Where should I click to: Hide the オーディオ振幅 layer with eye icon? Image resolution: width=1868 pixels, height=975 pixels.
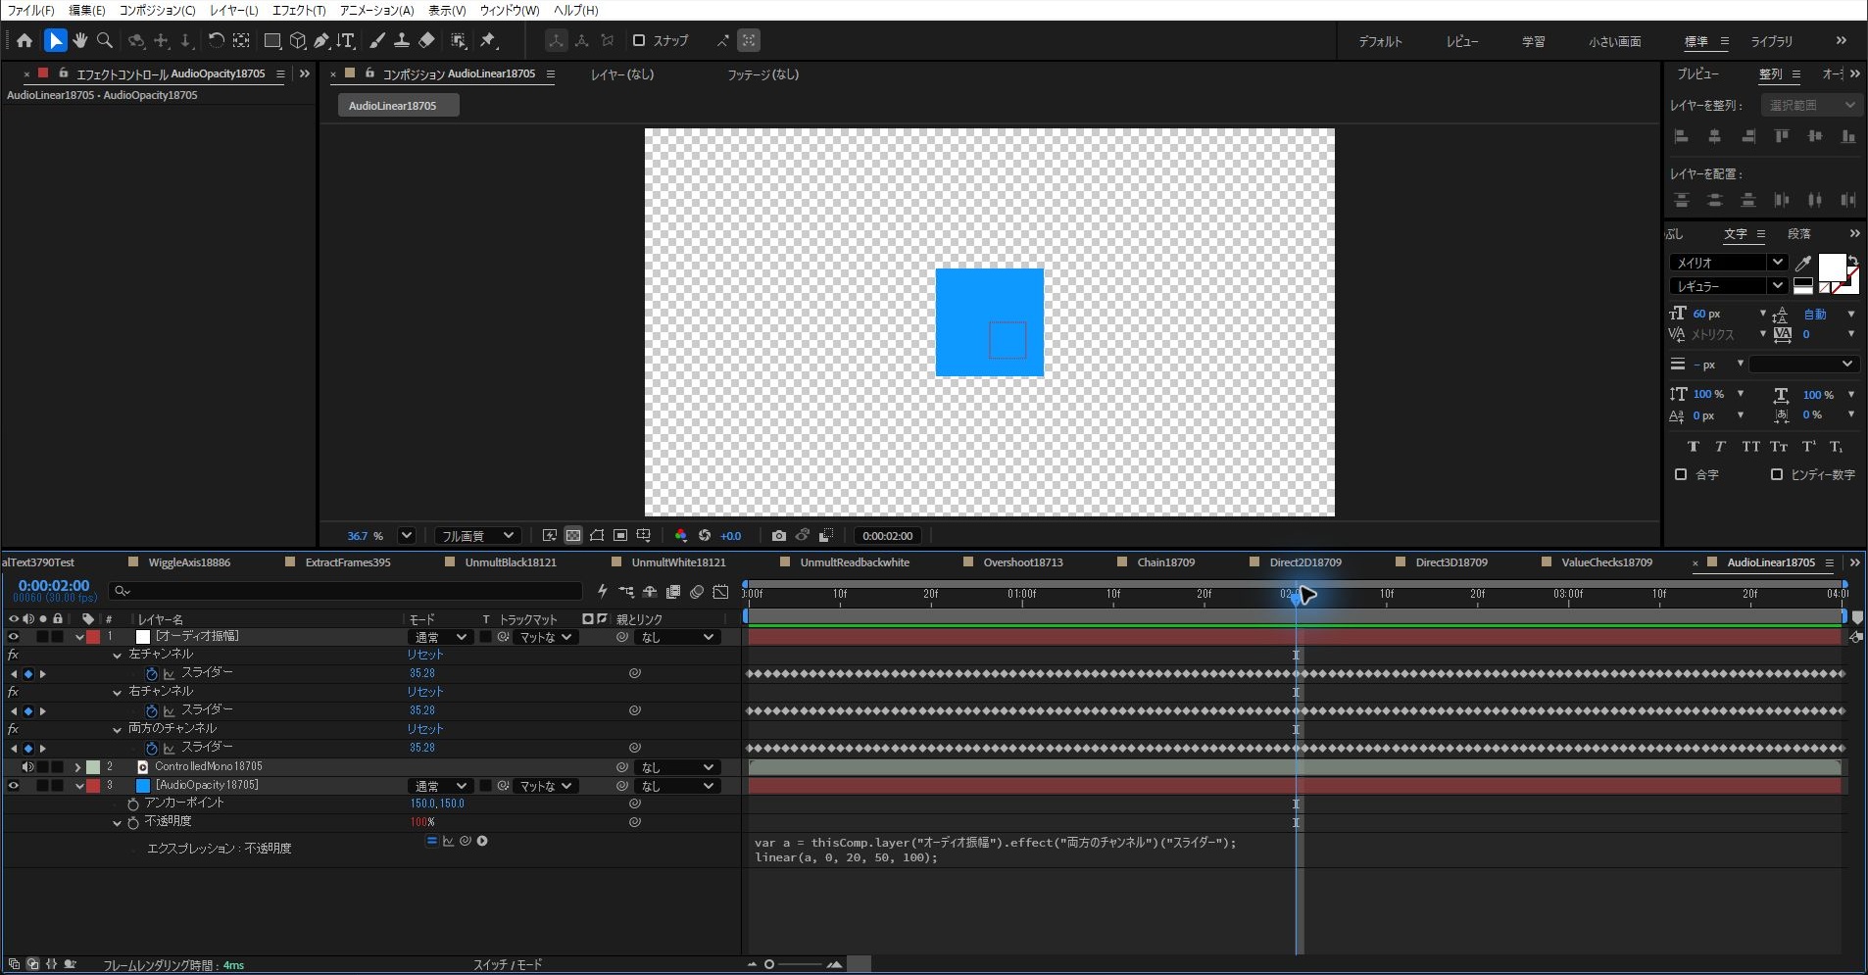click(x=14, y=637)
